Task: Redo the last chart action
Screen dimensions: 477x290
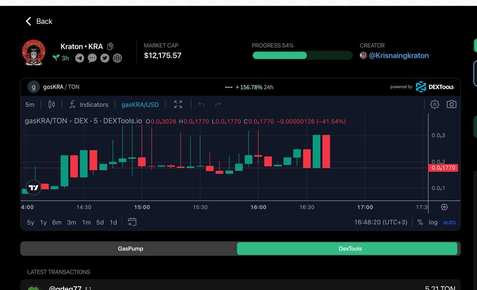Action: [218, 105]
